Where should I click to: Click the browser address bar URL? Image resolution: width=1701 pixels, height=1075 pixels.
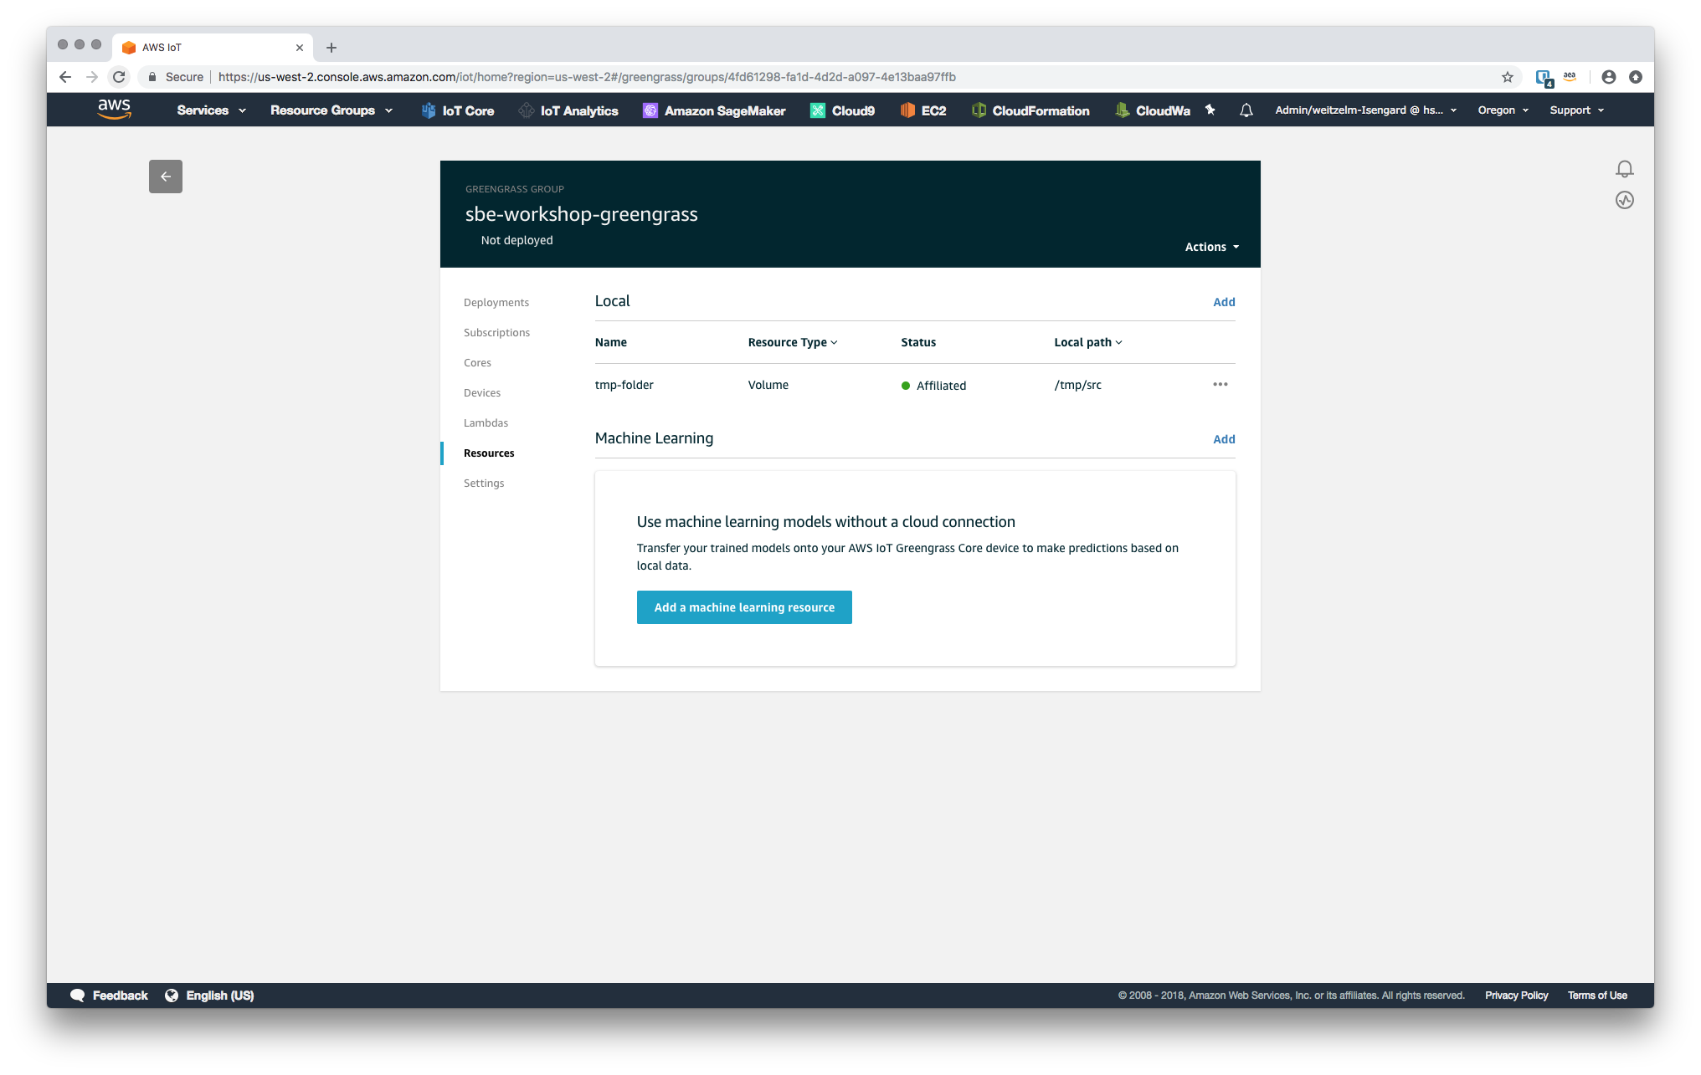(586, 77)
